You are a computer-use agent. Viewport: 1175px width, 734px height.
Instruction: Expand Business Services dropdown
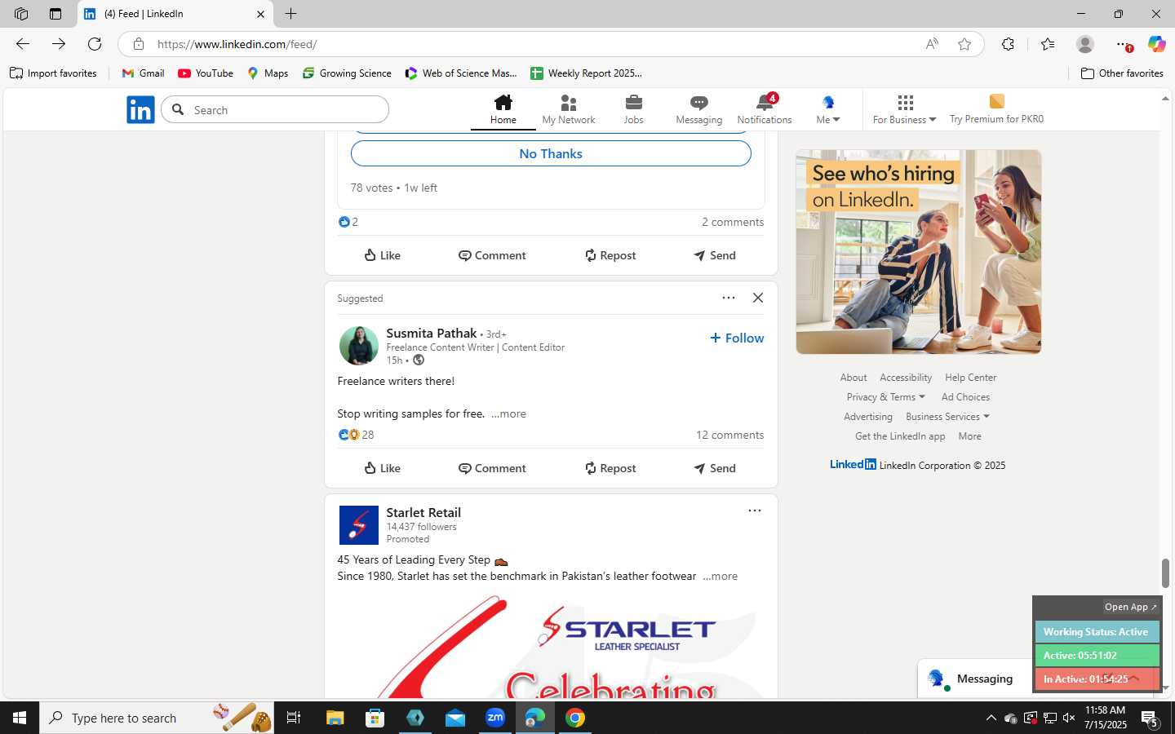[x=947, y=417]
